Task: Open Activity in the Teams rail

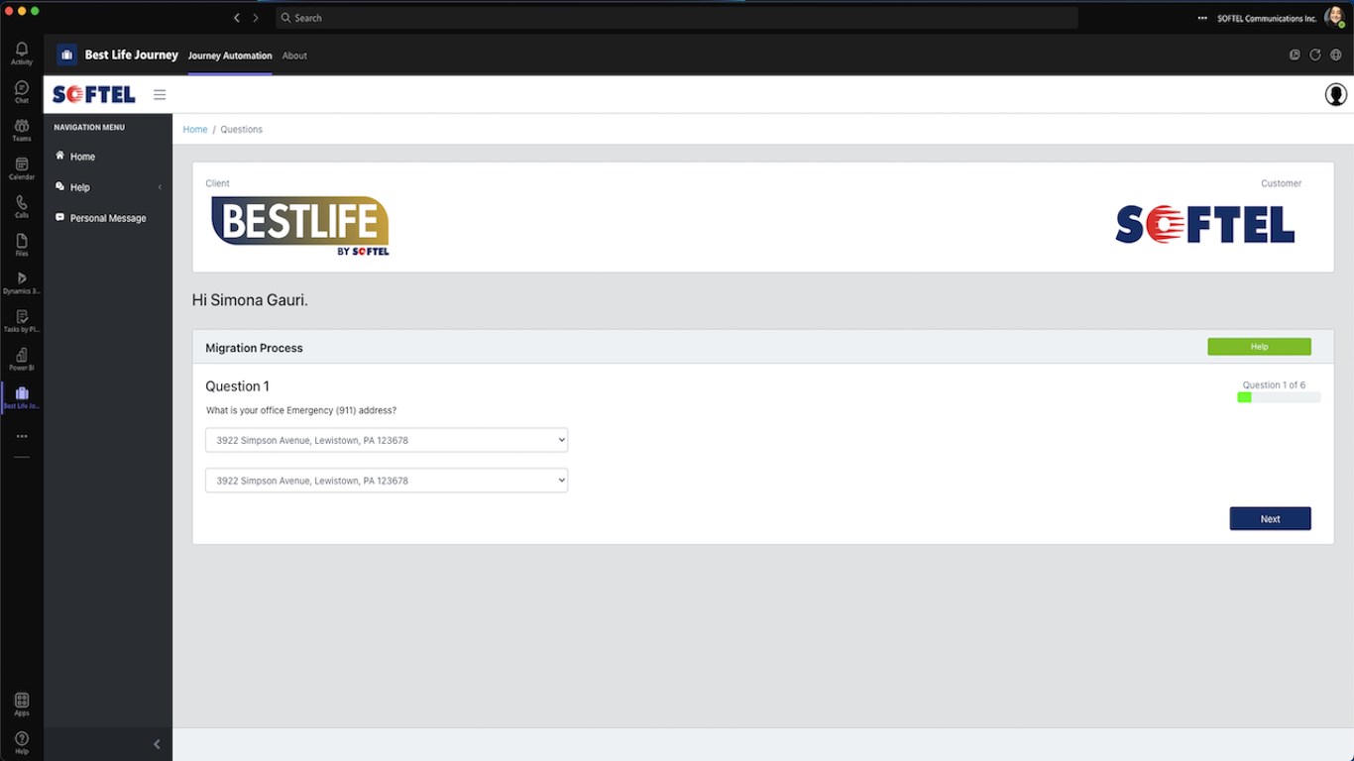Action: click(22, 54)
